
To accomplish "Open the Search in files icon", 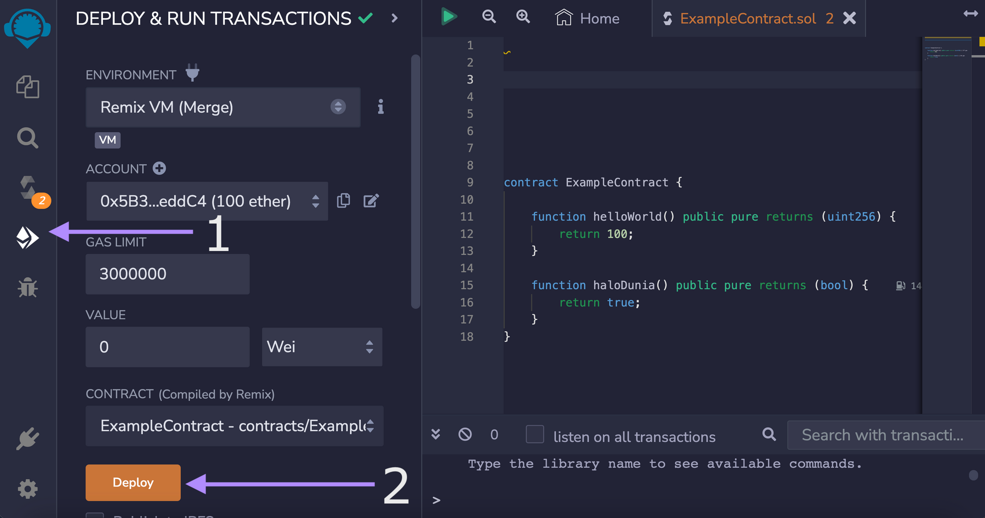I will point(28,138).
